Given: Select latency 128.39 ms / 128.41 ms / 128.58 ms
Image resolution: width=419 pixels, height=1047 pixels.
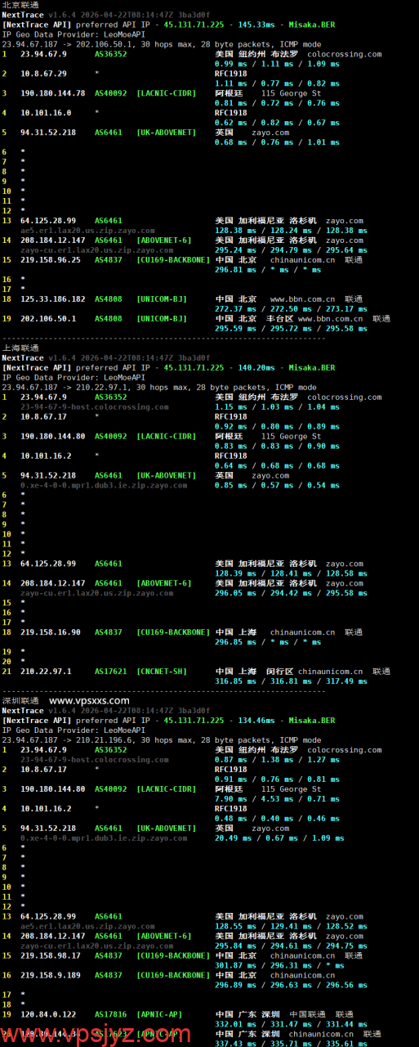Looking at the screenshot, I should click(x=292, y=573).
